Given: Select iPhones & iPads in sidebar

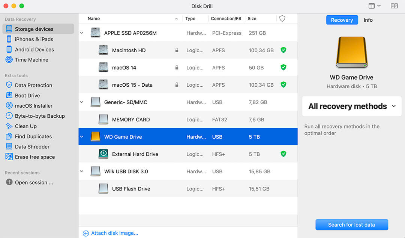Looking at the screenshot, I should [38, 39].
